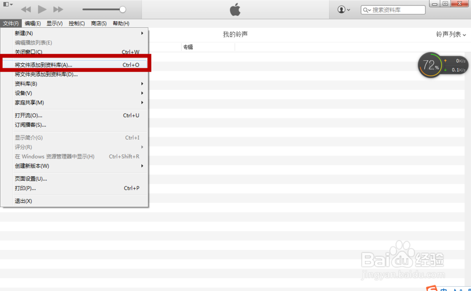Viewport: 471px width, 291px height.
Task: Choose 将文件添加到资料库(A)... menu item
Action: pos(74,65)
